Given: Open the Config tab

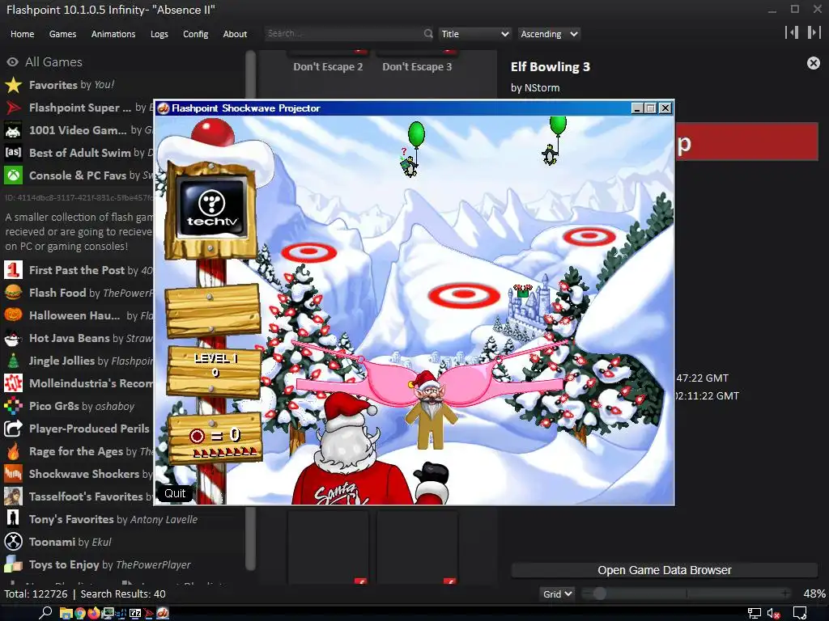Looking at the screenshot, I should pos(196,34).
